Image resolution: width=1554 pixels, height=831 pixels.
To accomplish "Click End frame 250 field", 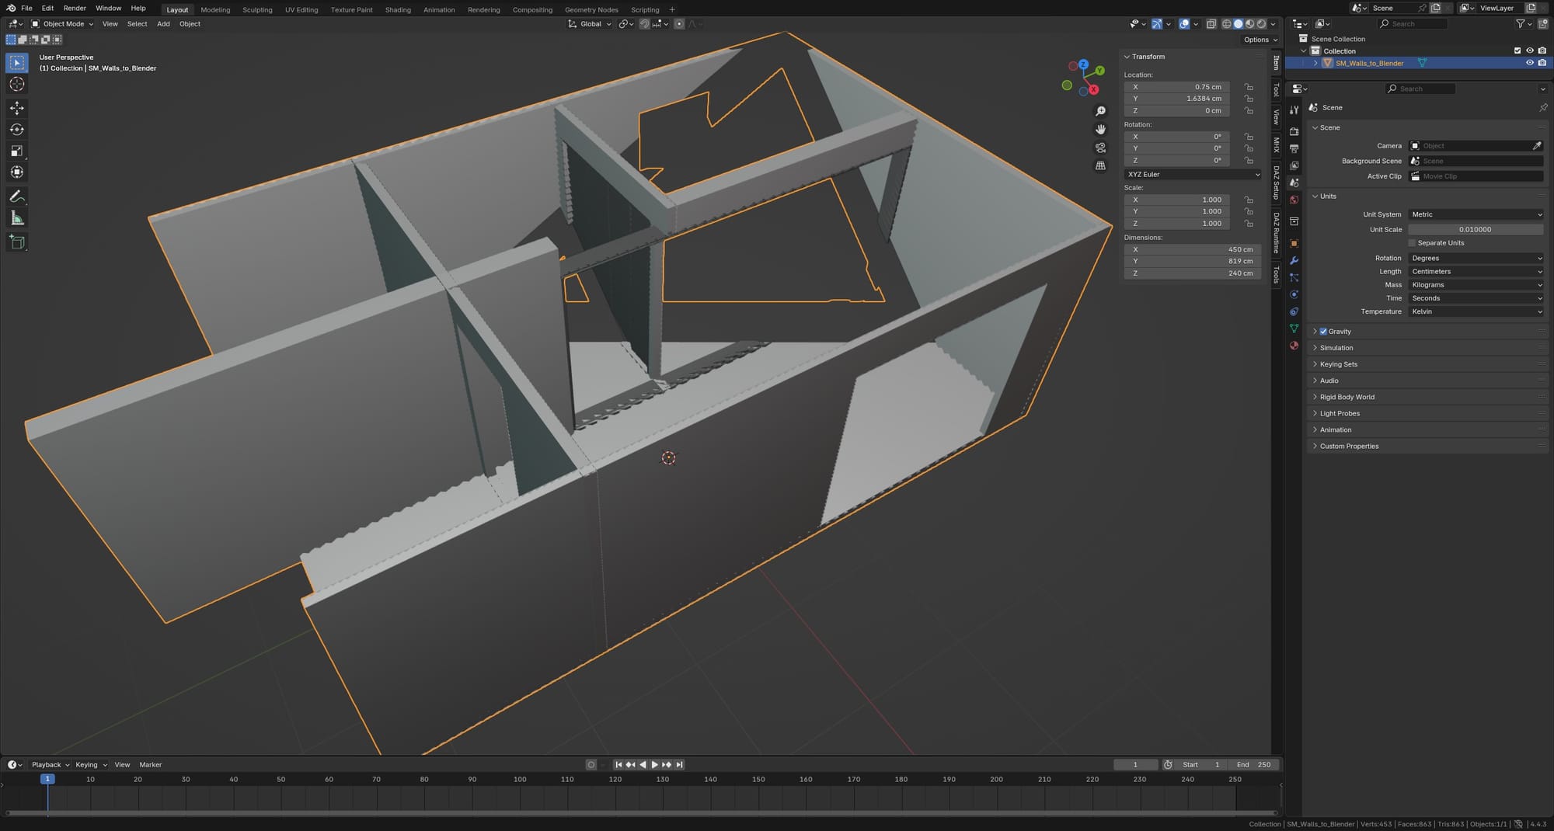I will pyautogui.click(x=1254, y=765).
